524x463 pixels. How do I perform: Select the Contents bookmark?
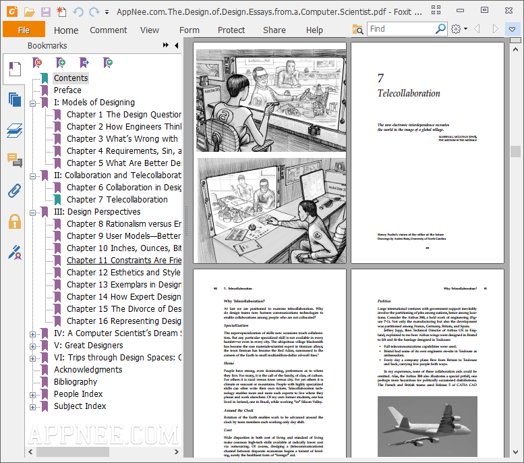tap(71, 78)
